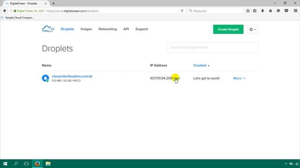The width and height of the screenshot is (300, 168).
Task: Click the Pocket icon in toolbar
Action: click(286, 11)
